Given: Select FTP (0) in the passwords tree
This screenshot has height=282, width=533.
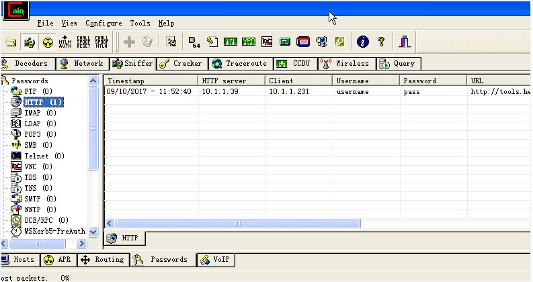Looking at the screenshot, I should point(38,91).
